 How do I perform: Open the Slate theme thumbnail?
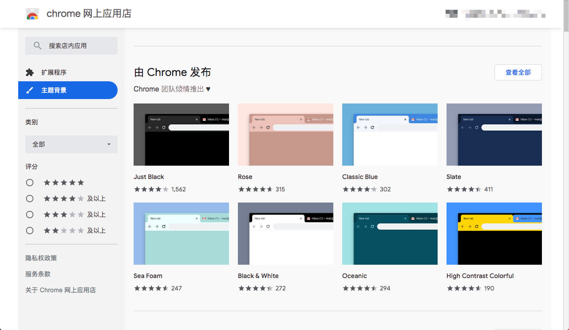click(x=494, y=135)
